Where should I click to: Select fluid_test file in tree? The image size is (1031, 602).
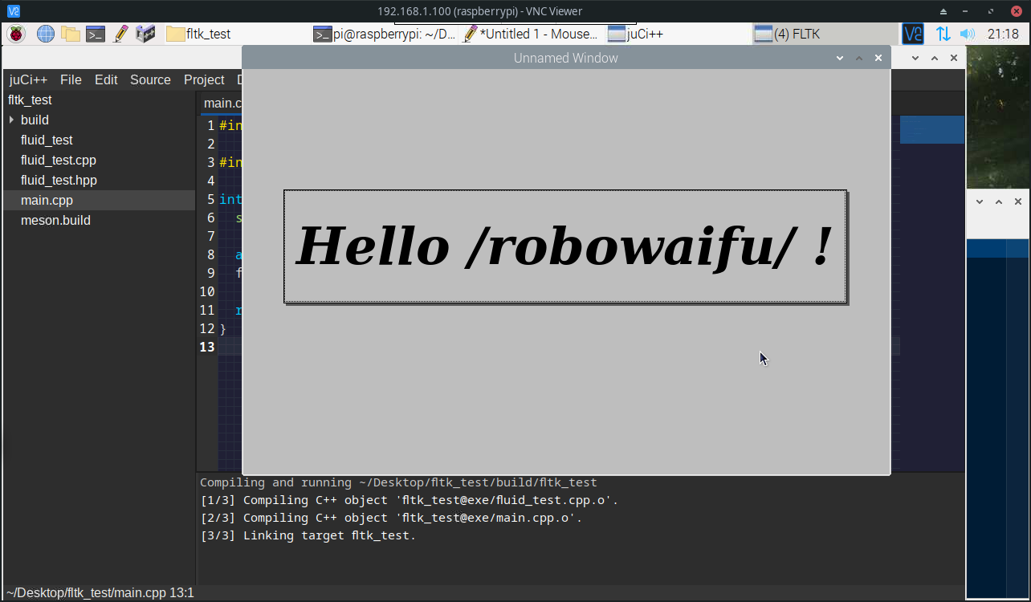coord(47,140)
